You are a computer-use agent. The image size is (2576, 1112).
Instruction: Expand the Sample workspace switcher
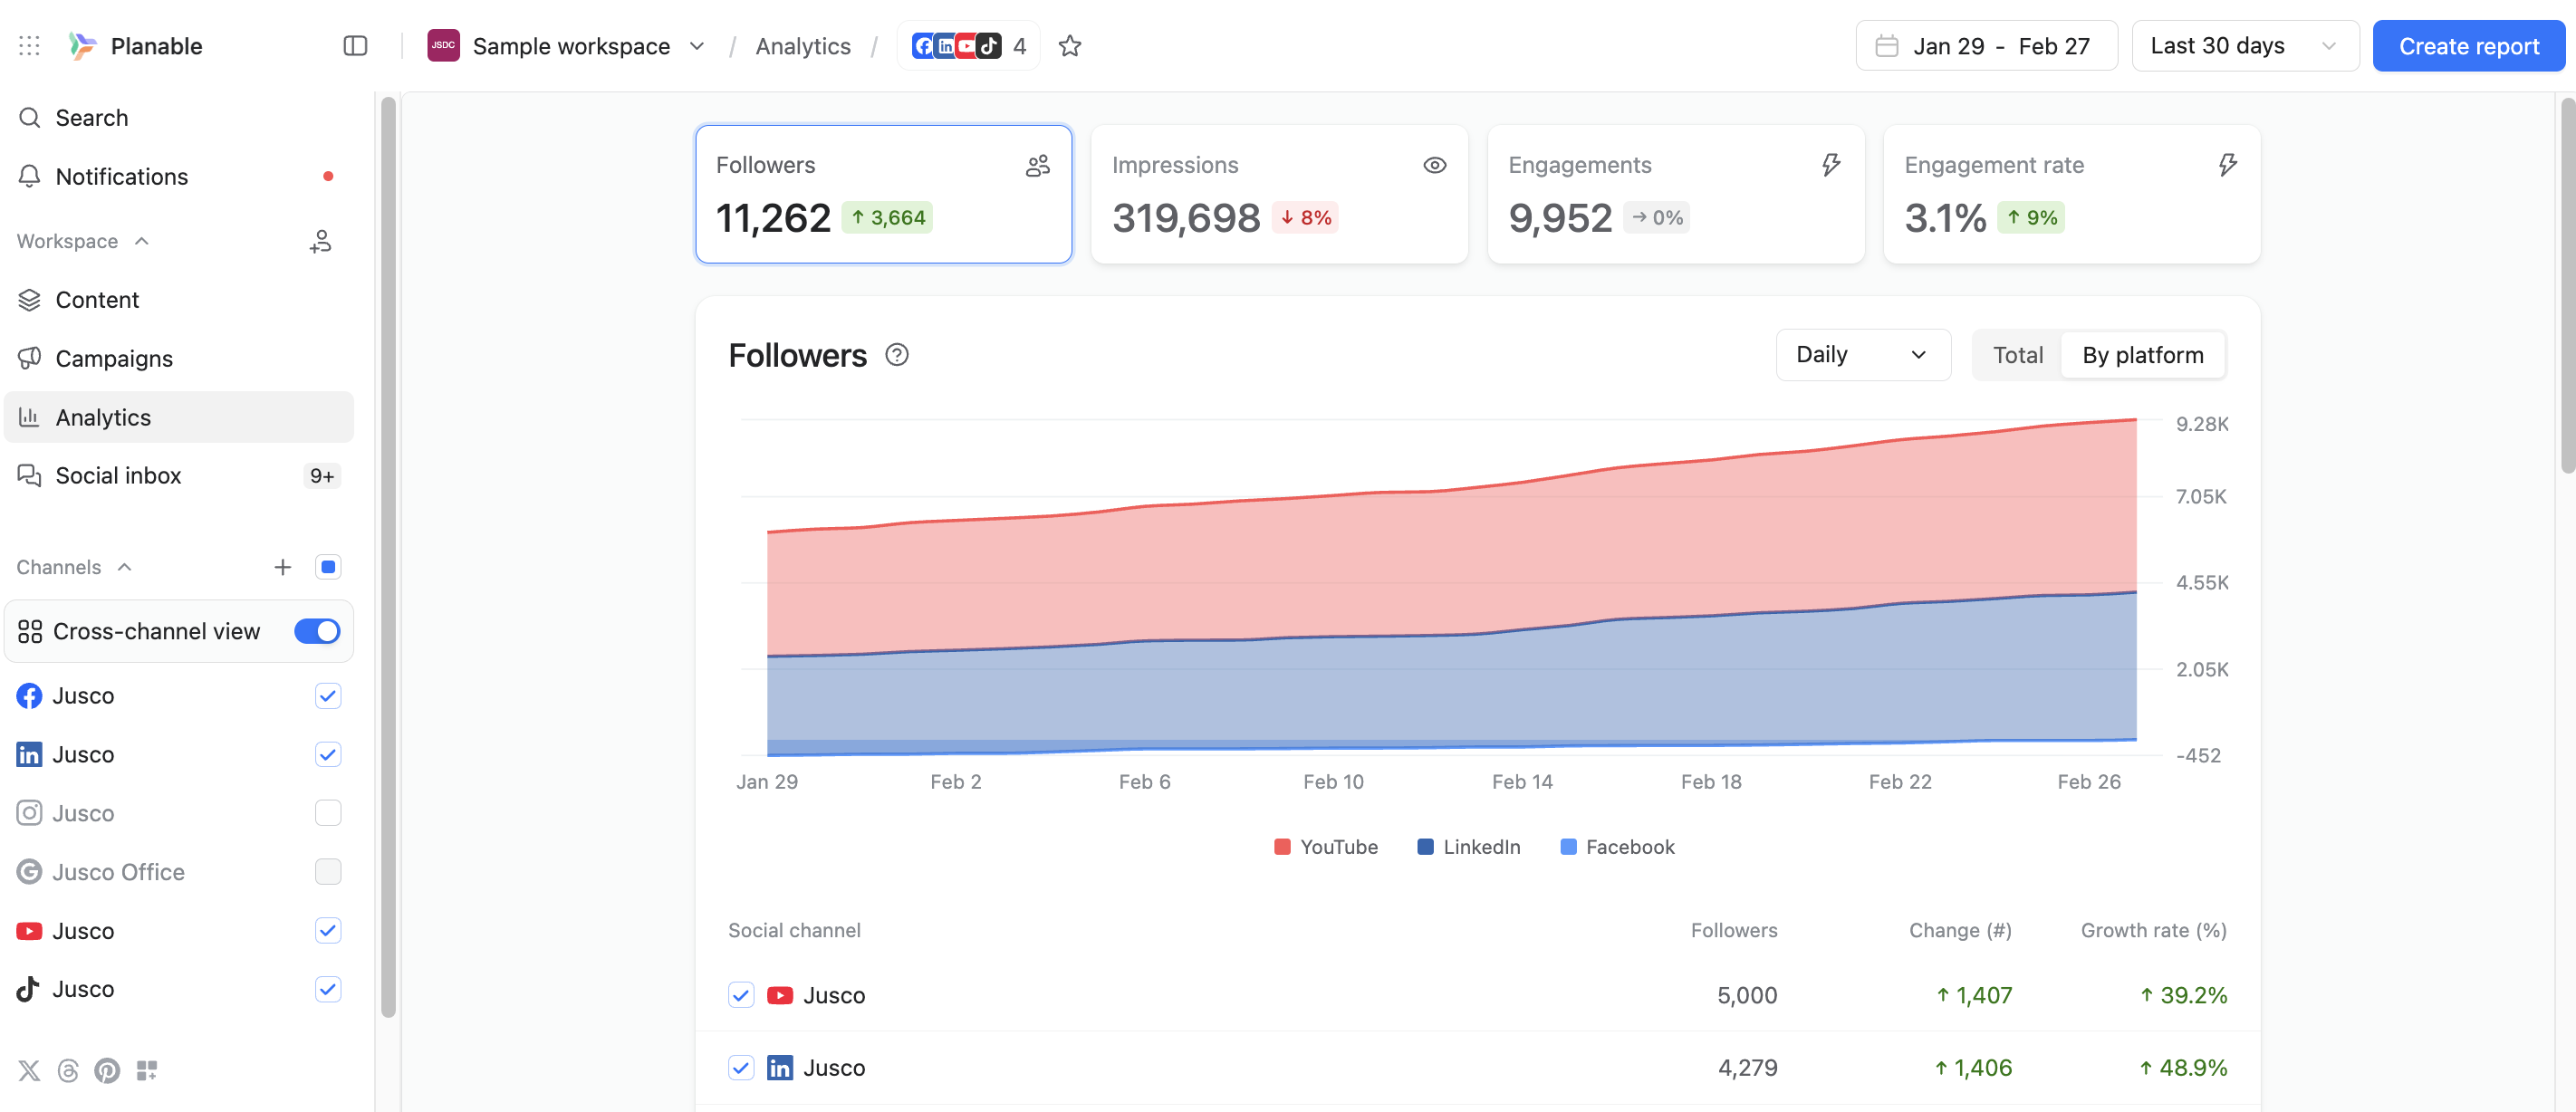[x=567, y=46]
